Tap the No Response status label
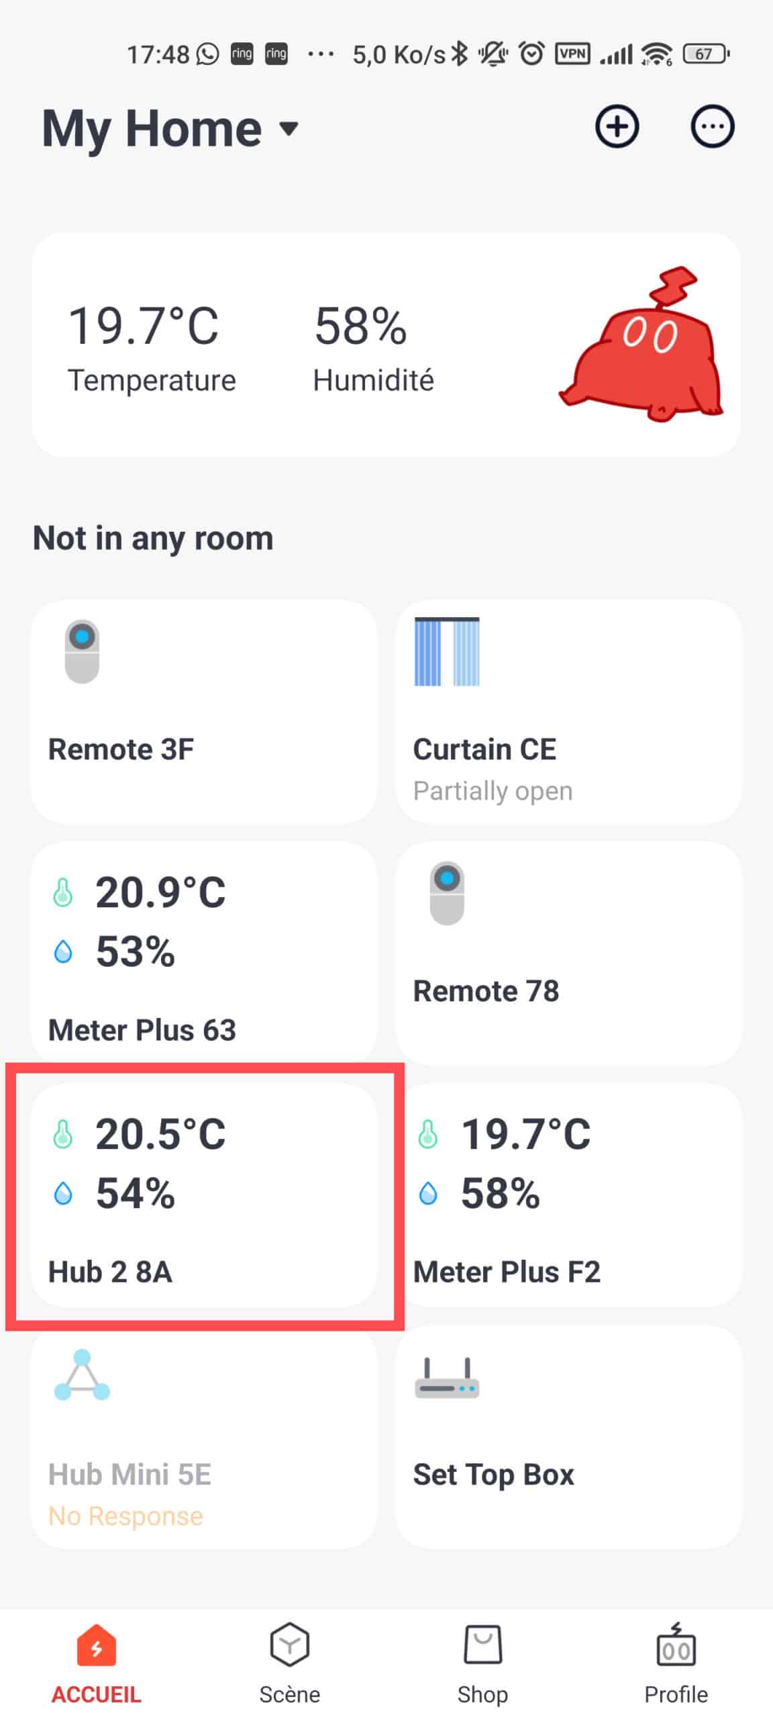The image size is (773, 1719). coord(125,1516)
